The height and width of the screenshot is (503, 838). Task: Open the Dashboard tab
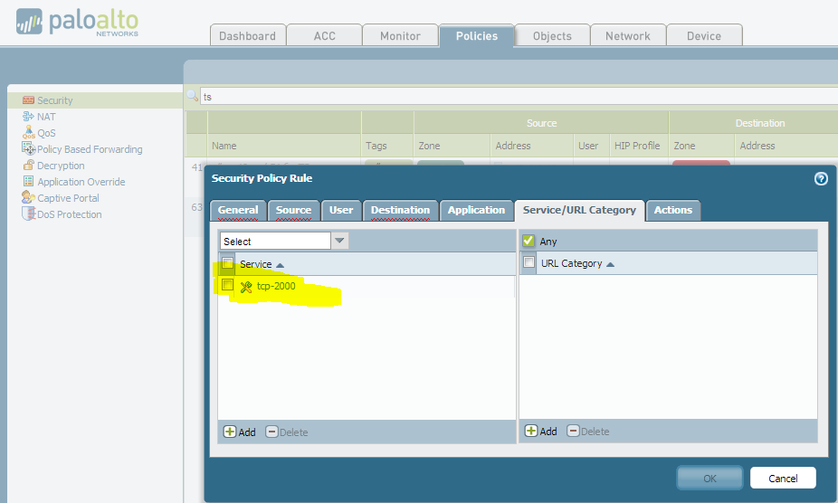pyautogui.click(x=247, y=35)
